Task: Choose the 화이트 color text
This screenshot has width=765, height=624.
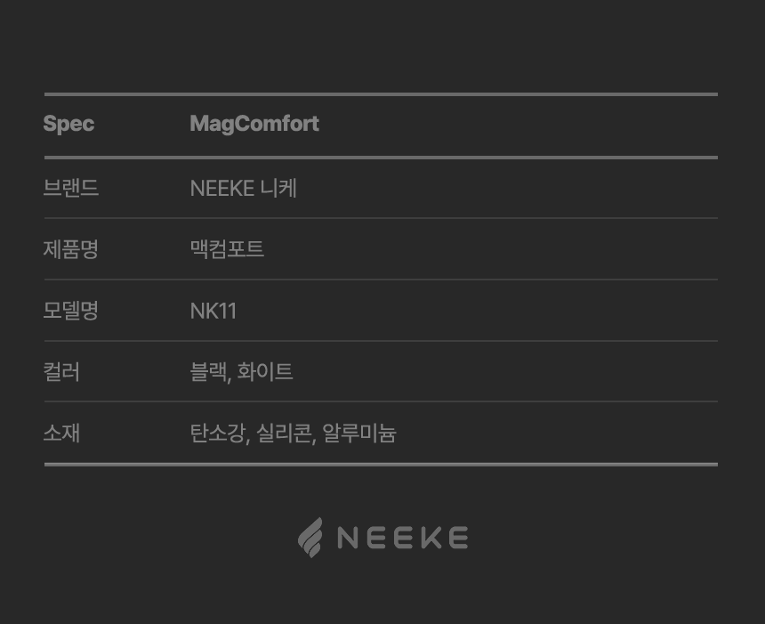Action: [x=265, y=371]
